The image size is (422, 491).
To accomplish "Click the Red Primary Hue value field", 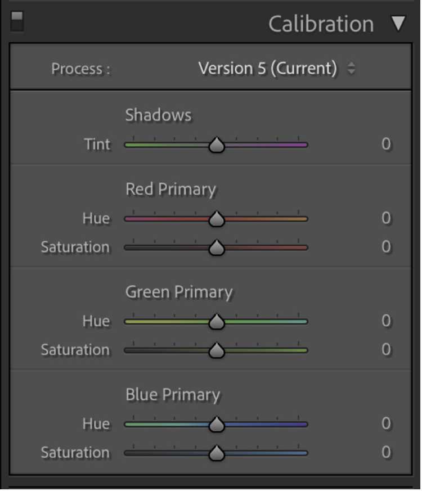I will coord(386,218).
